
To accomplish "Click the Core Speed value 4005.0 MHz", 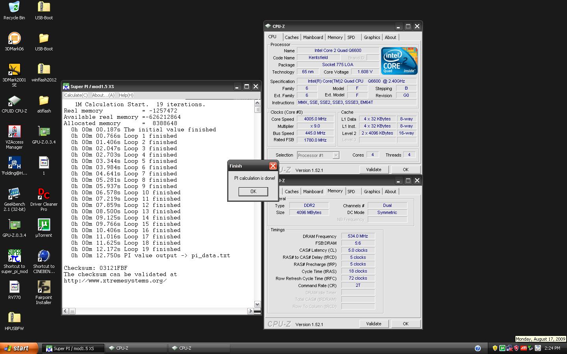I will click(315, 119).
